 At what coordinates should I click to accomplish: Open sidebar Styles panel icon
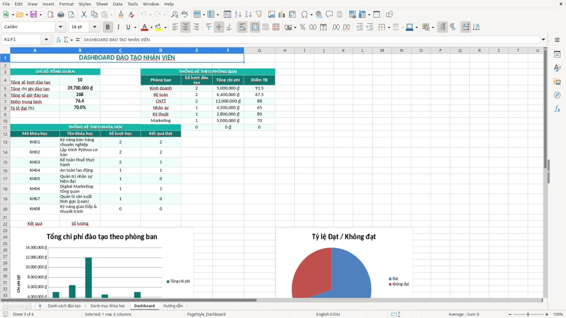point(557,68)
